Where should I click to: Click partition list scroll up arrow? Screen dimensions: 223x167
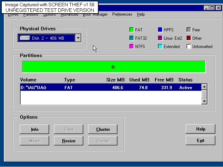[204, 87]
